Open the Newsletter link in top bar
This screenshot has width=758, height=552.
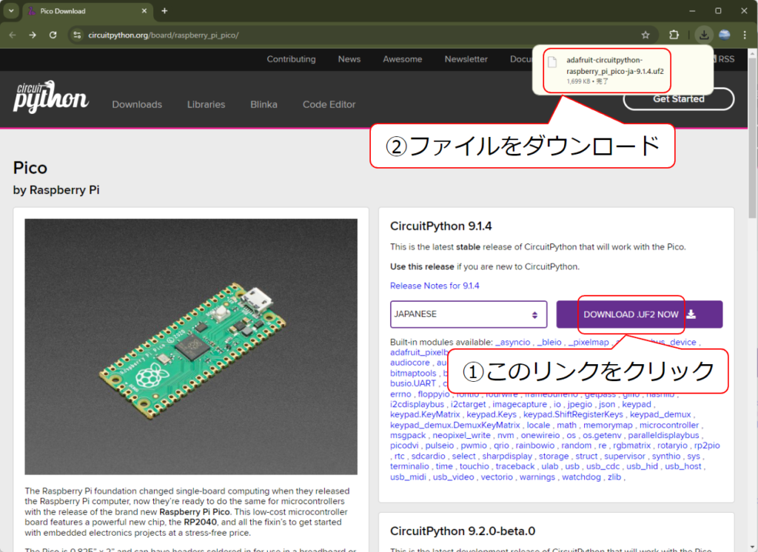pos(466,59)
